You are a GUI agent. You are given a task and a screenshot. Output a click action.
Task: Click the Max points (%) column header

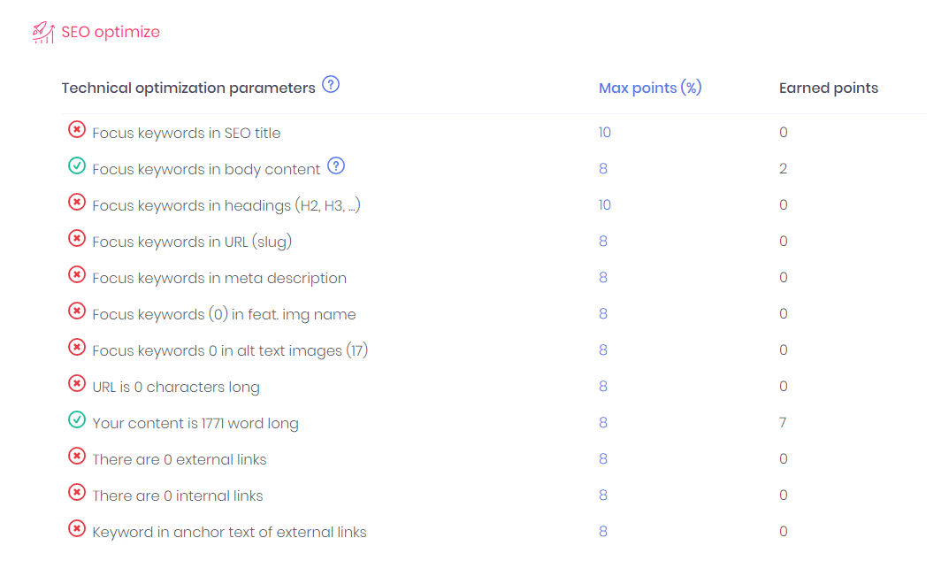(650, 88)
